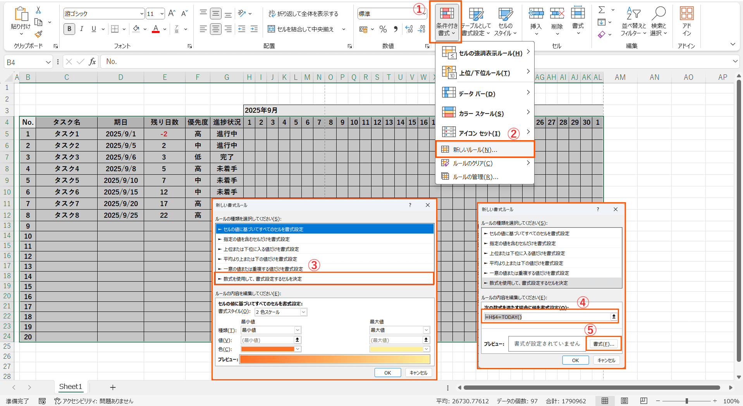
Task: Expand the font size dropdown
Action: pos(162,14)
